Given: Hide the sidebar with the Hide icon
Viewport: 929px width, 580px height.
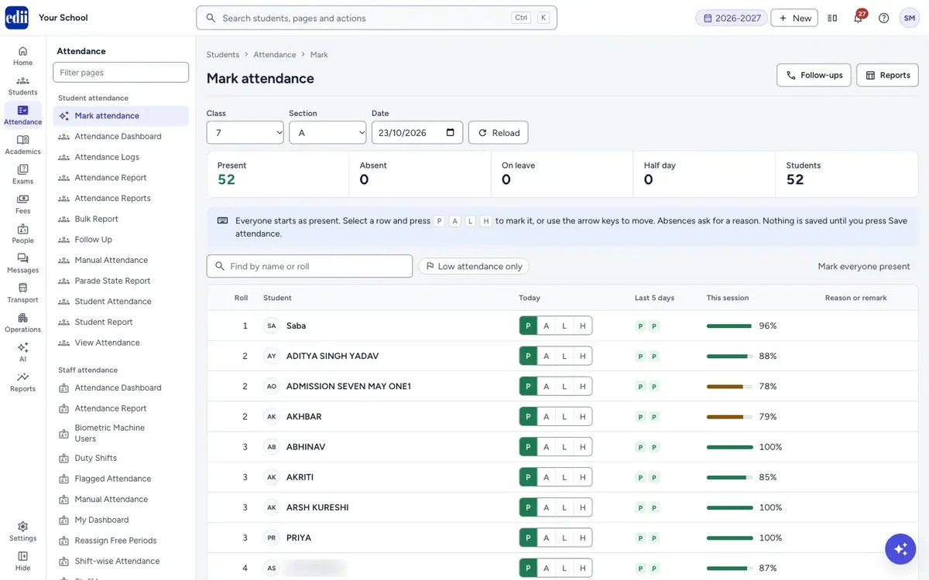Looking at the screenshot, I should point(22,561).
